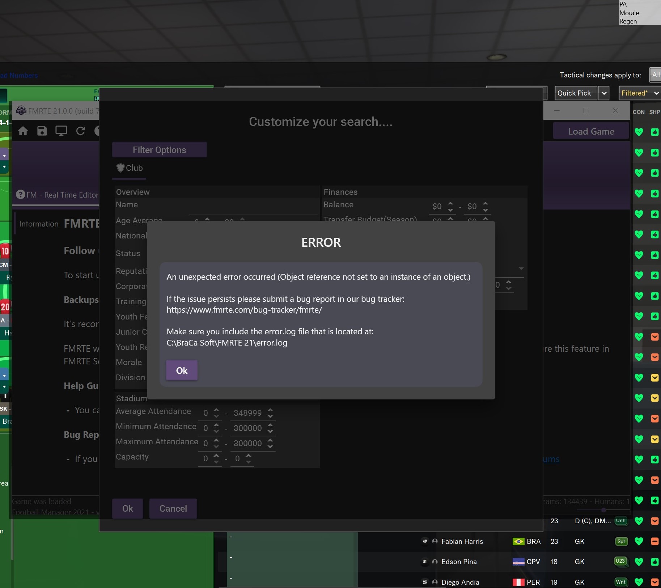Open the Club tab
The height and width of the screenshot is (588, 661).
coord(130,168)
